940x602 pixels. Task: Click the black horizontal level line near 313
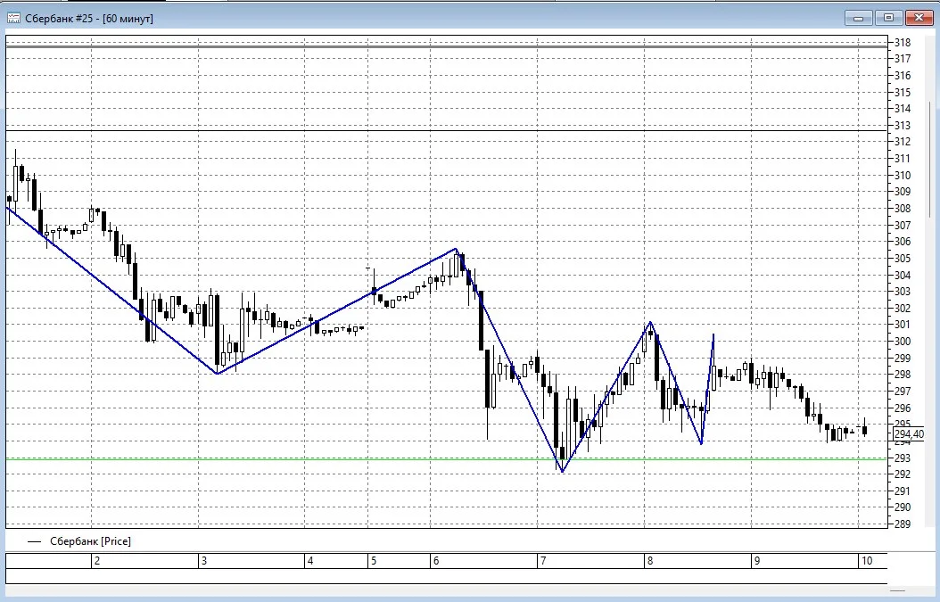(x=446, y=130)
